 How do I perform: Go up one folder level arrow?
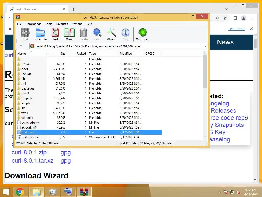(21, 46)
